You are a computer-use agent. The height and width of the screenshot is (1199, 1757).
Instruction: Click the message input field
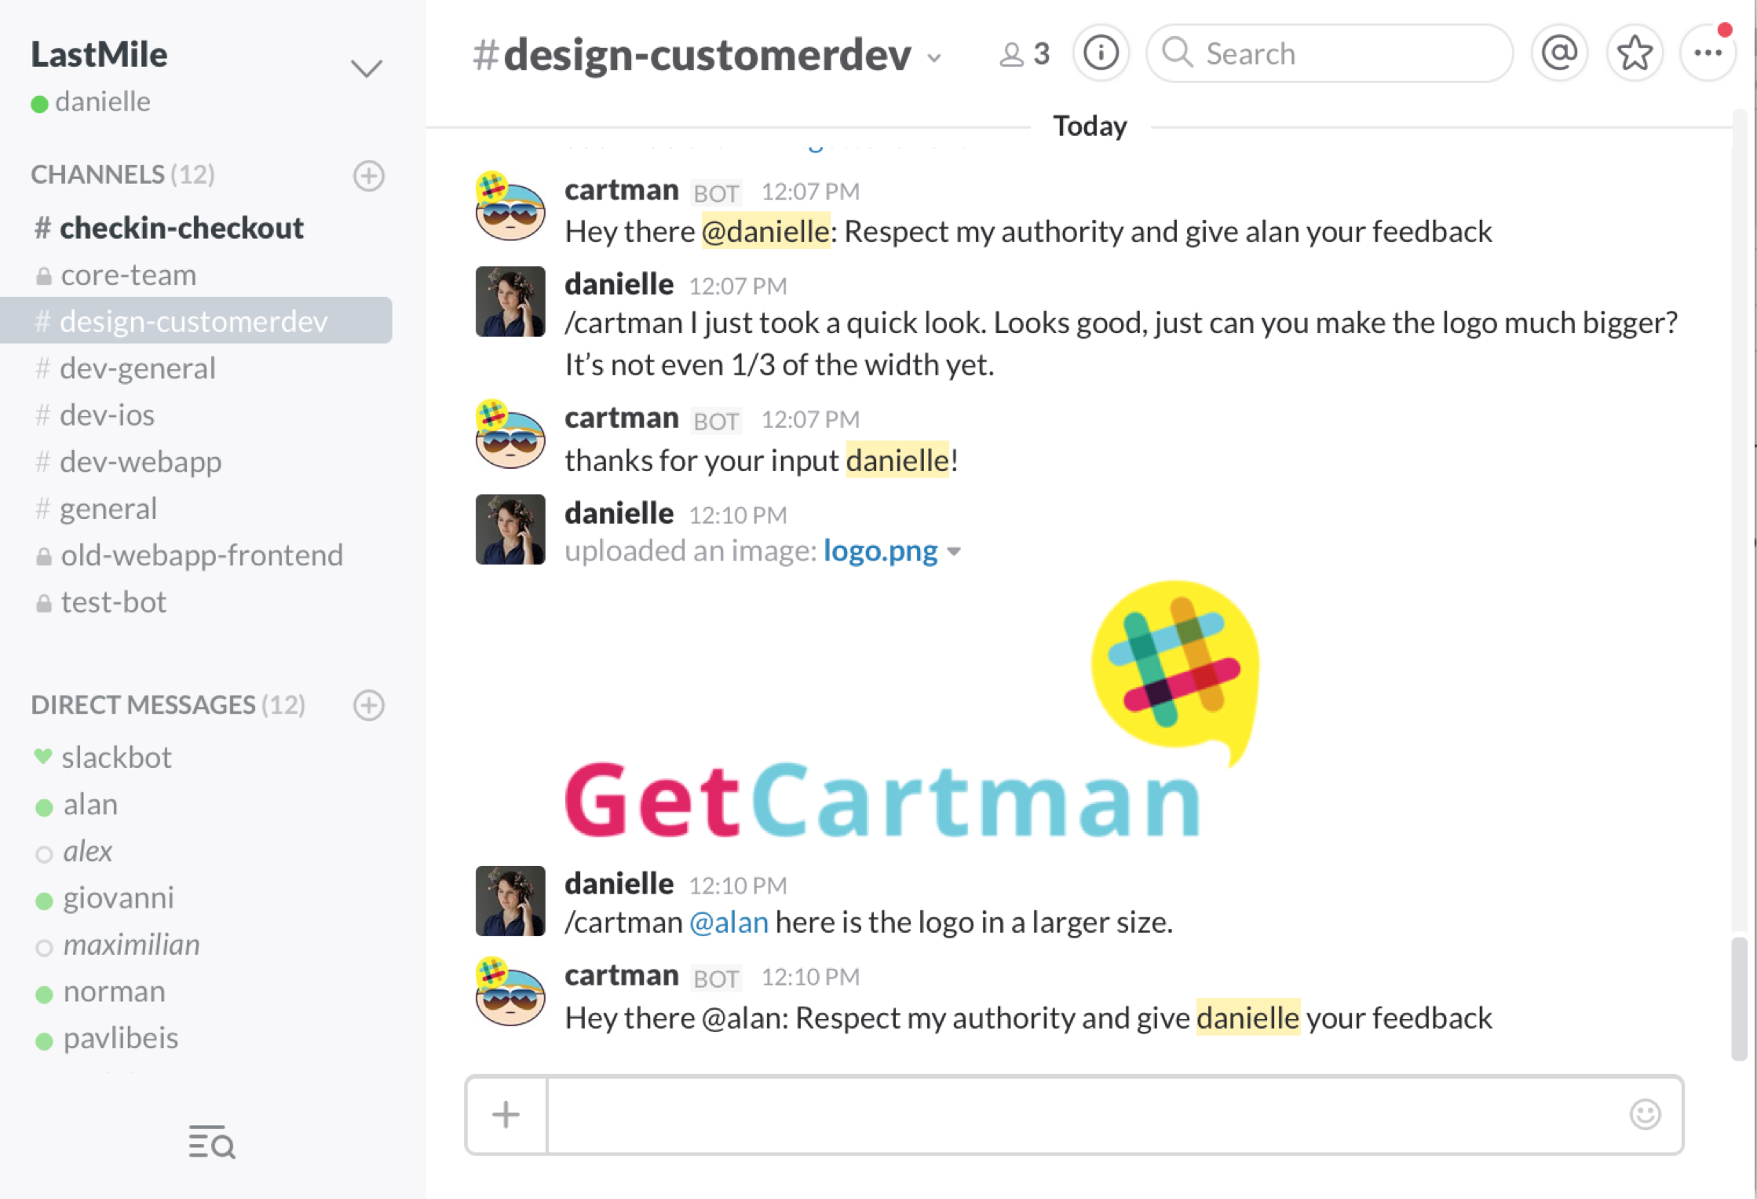coord(1099,1115)
